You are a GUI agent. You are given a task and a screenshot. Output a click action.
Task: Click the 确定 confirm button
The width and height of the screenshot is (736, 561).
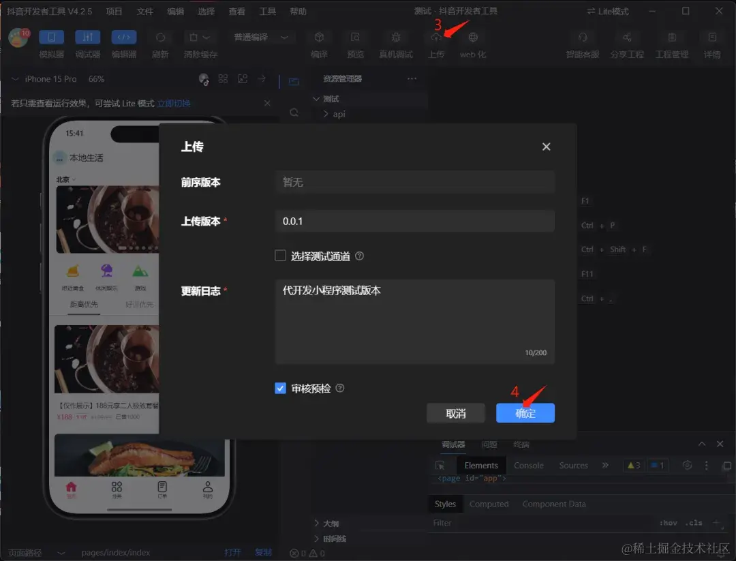[525, 412]
